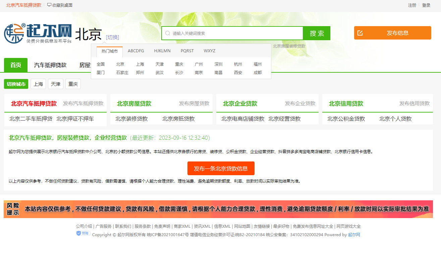
Task: Click 起尔网 Powered by link in footer
Action: coord(354,235)
